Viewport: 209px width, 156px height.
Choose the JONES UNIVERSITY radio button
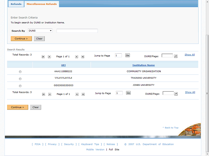[x=20, y=86]
